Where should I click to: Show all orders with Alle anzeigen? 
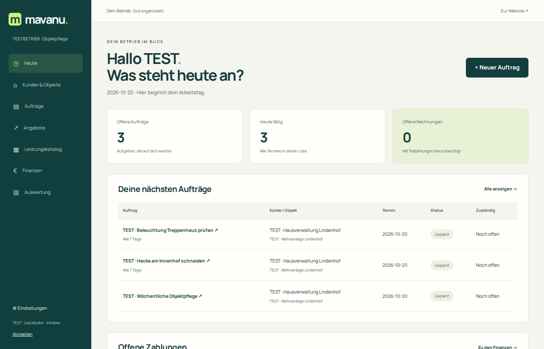tap(500, 189)
